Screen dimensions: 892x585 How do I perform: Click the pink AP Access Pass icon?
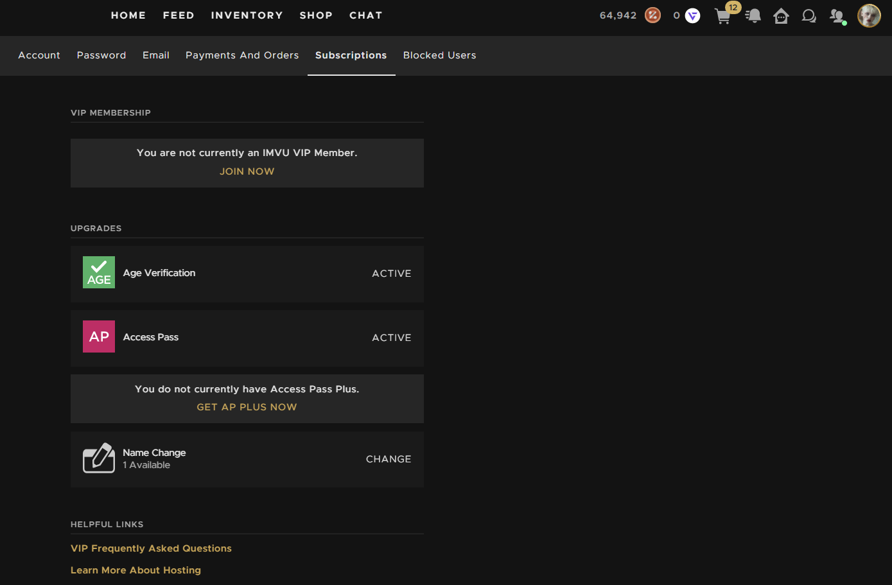point(99,336)
